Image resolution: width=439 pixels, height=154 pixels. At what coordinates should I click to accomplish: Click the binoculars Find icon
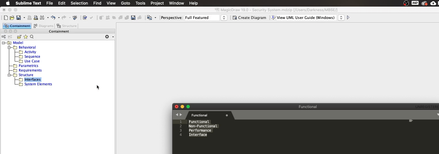pos(42,18)
